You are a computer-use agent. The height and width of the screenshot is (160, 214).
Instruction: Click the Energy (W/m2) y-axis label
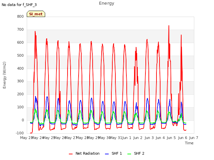[4, 75]
